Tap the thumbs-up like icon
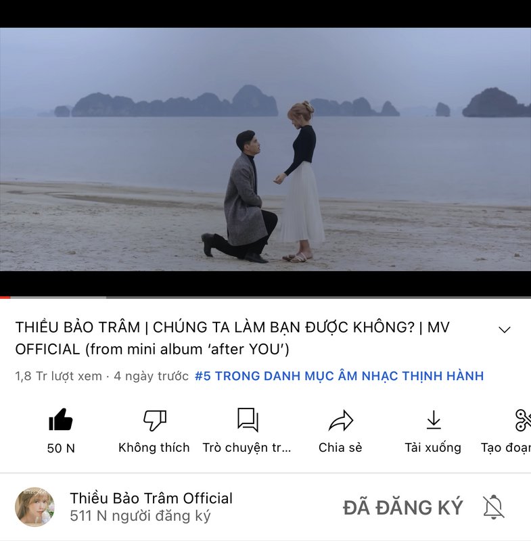Image resolution: width=531 pixels, height=541 pixels. pos(61,419)
